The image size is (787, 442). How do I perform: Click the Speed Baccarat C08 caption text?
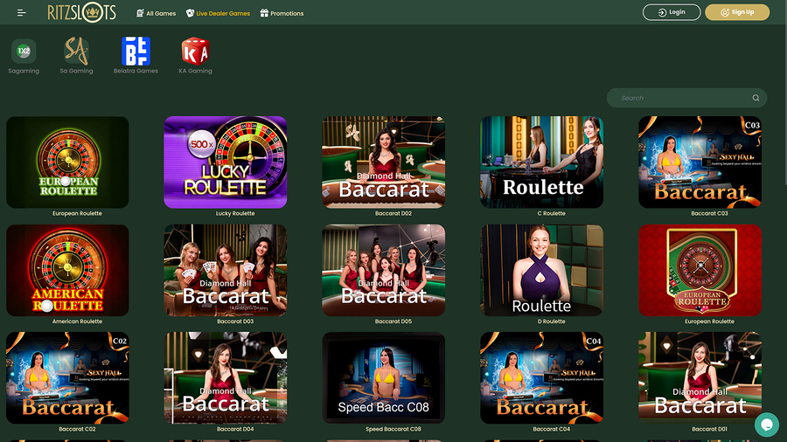393,429
